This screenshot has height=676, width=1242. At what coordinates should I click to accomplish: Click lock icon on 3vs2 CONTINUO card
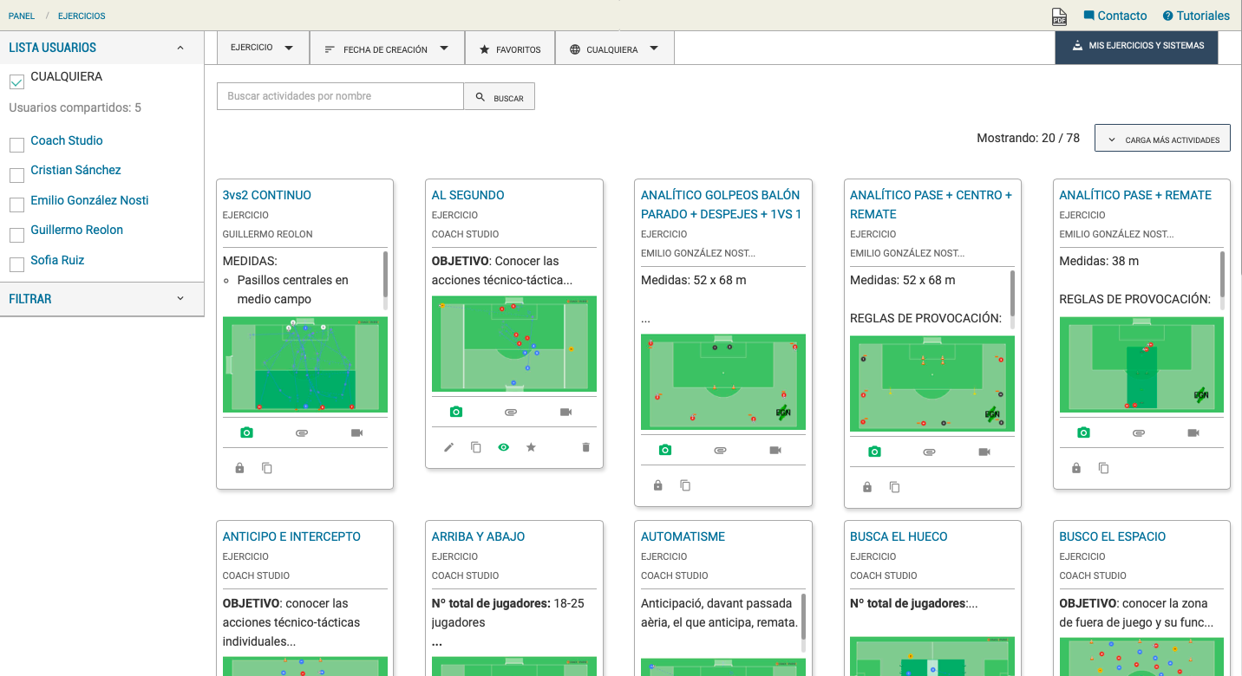point(239,468)
